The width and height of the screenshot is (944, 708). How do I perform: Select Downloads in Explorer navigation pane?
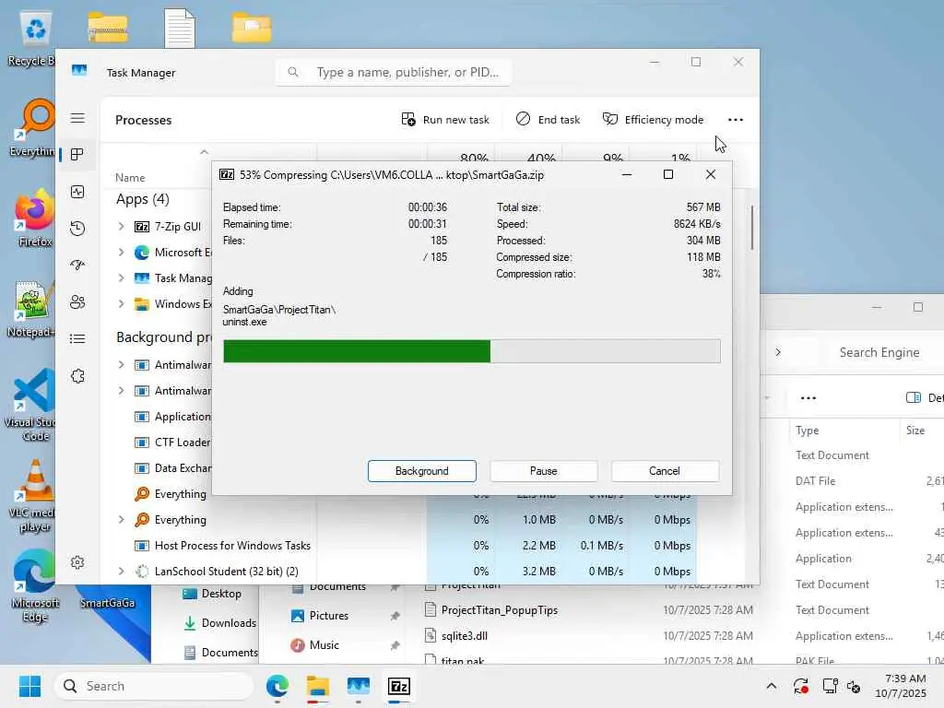coord(219,623)
